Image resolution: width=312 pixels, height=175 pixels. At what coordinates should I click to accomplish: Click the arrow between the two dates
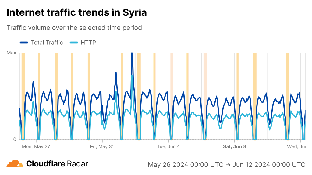point(228,165)
